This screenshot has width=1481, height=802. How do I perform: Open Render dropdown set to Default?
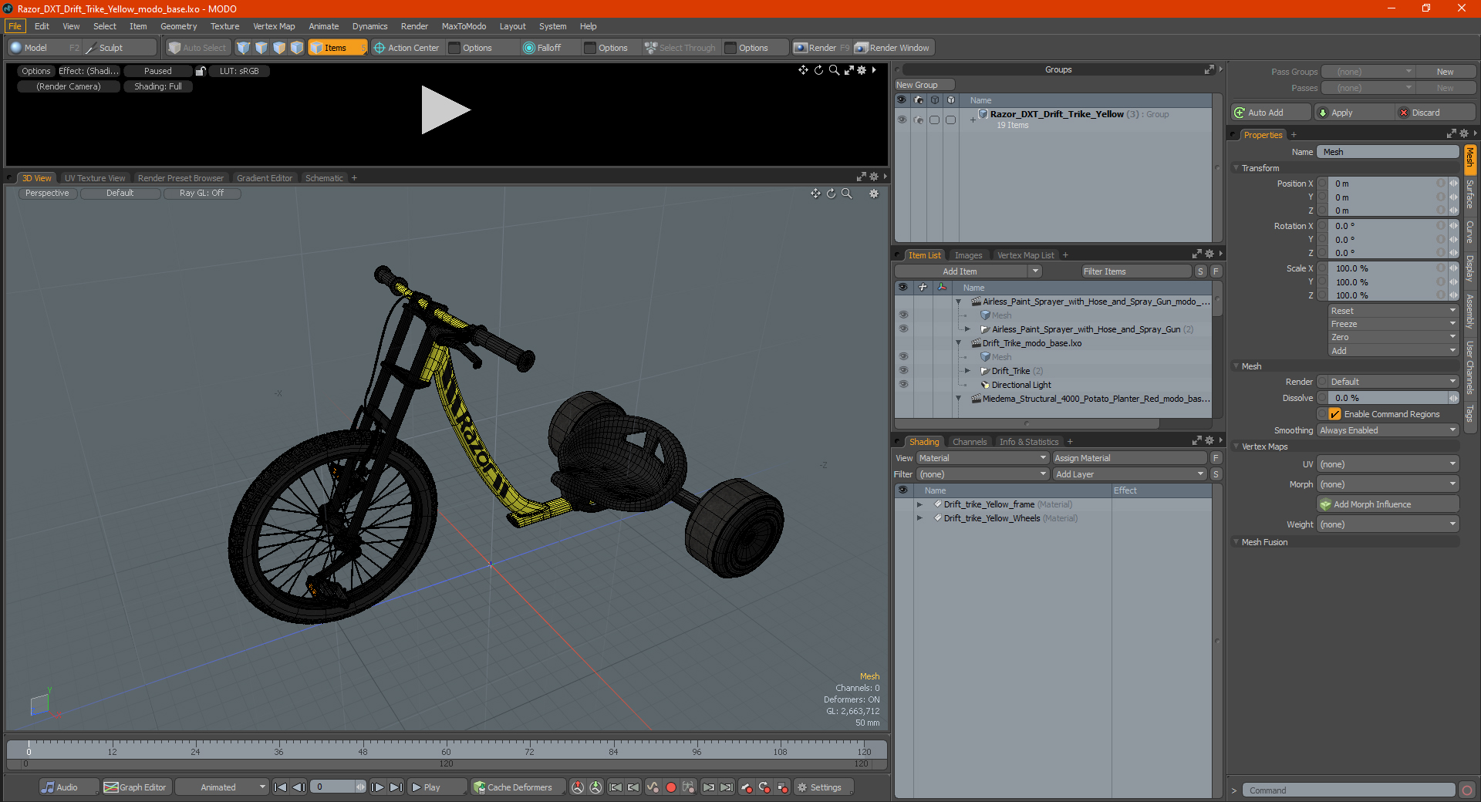click(1388, 382)
